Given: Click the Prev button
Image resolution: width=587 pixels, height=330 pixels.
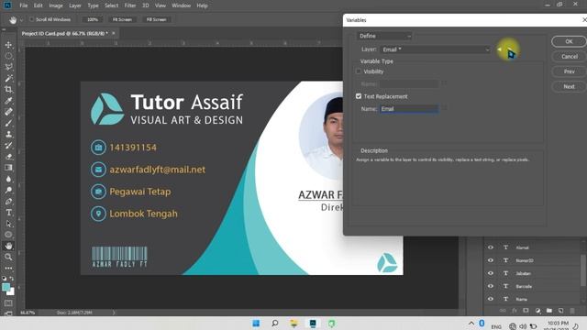Looking at the screenshot, I should [x=569, y=71].
